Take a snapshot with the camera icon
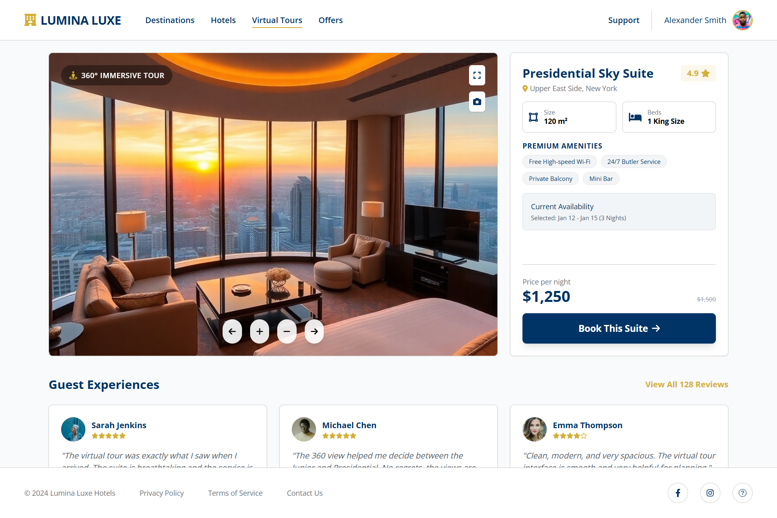 tap(477, 102)
